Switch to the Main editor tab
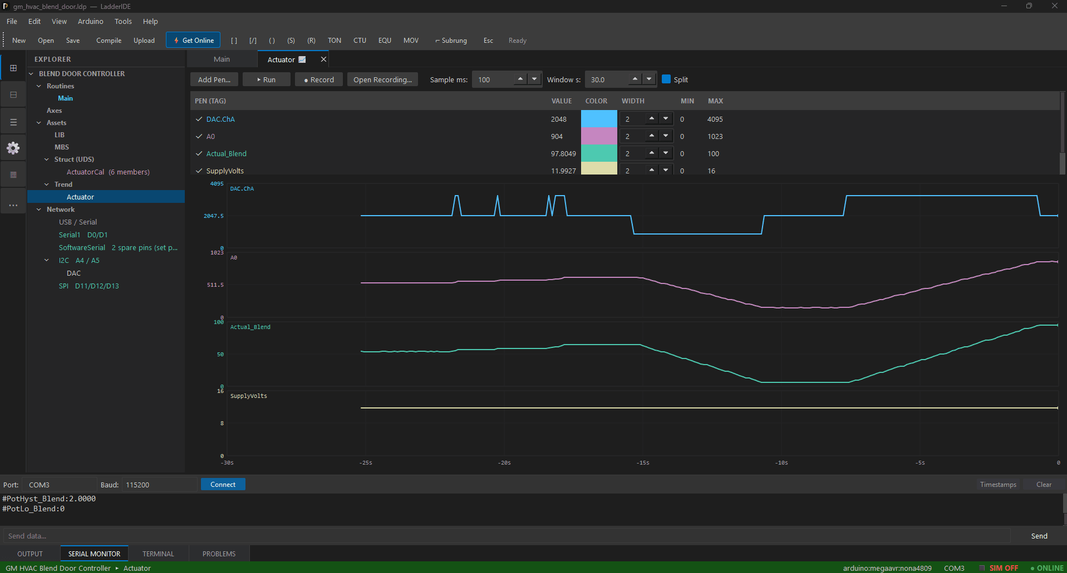The height and width of the screenshot is (573, 1067). pyautogui.click(x=222, y=59)
